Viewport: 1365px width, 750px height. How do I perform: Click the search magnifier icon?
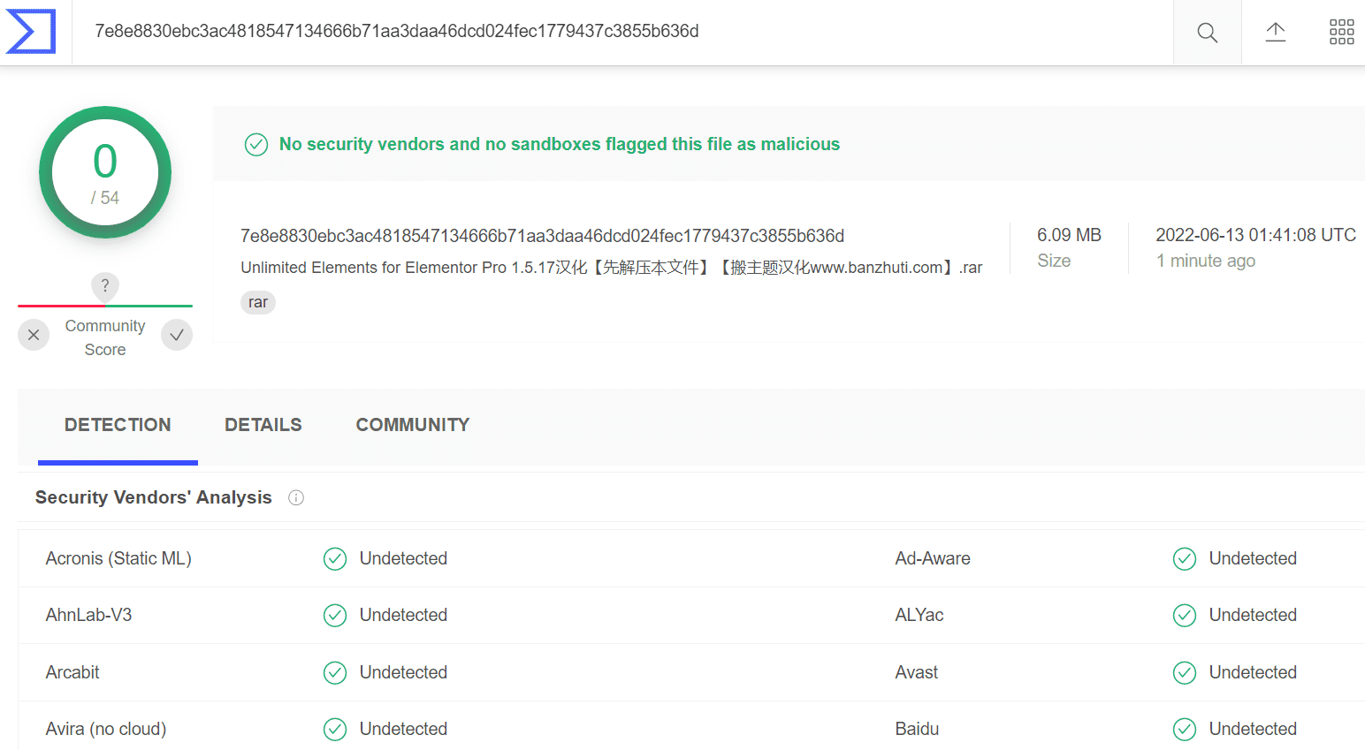[1207, 33]
